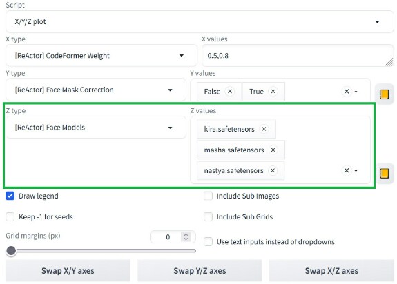
Task: Remove masha.safetensors from Z values
Action: [273, 150]
